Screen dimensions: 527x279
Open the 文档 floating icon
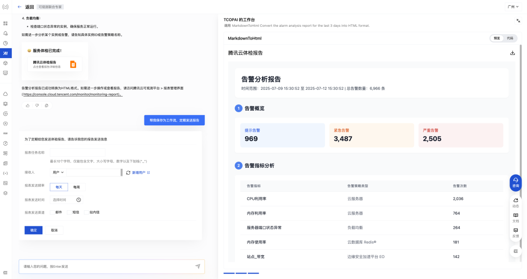[x=516, y=218]
